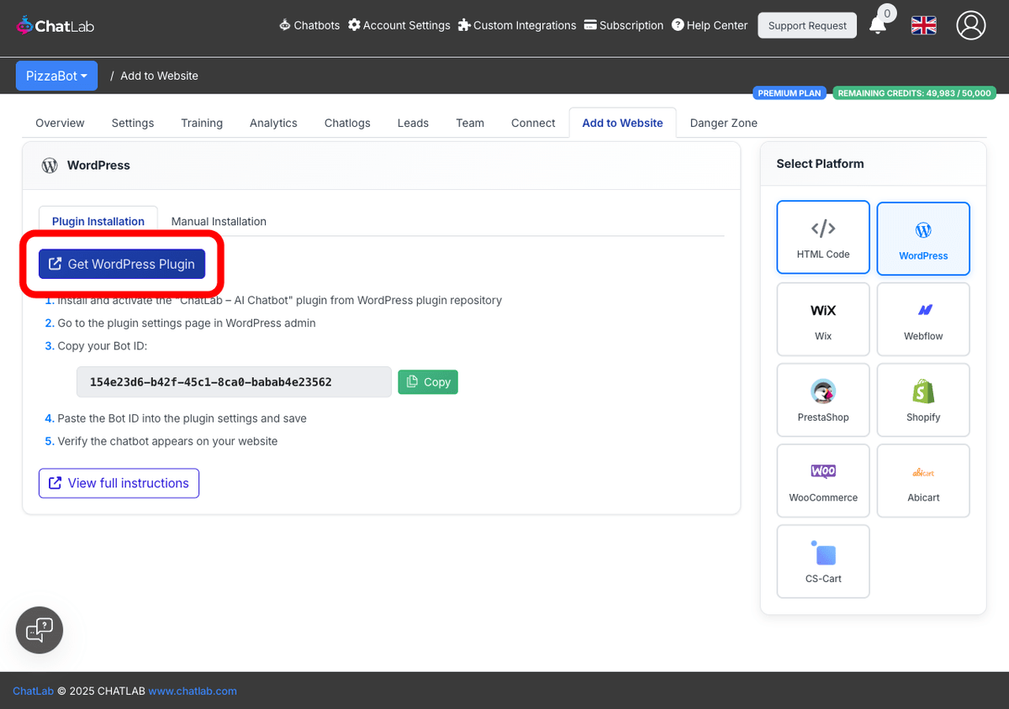This screenshot has width=1009, height=709.
Task: Switch to the Manual Installation tab
Action: [219, 221]
